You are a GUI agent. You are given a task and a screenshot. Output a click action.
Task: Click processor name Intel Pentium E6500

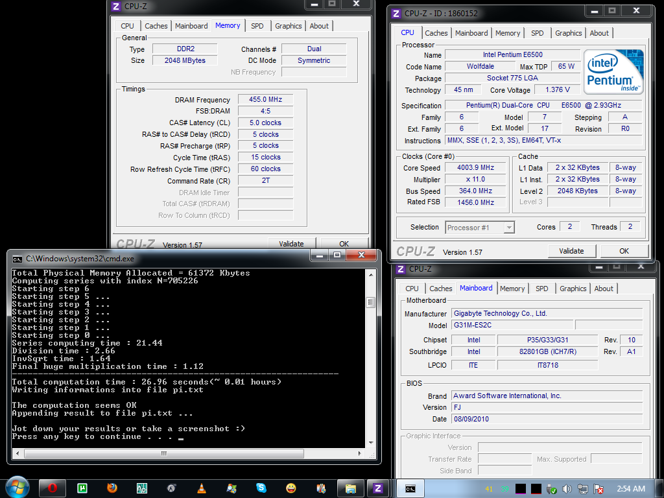(512, 54)
